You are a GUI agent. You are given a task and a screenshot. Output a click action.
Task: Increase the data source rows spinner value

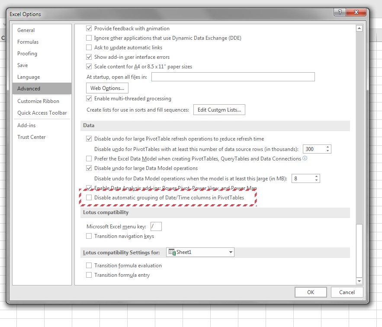point(328,147)
